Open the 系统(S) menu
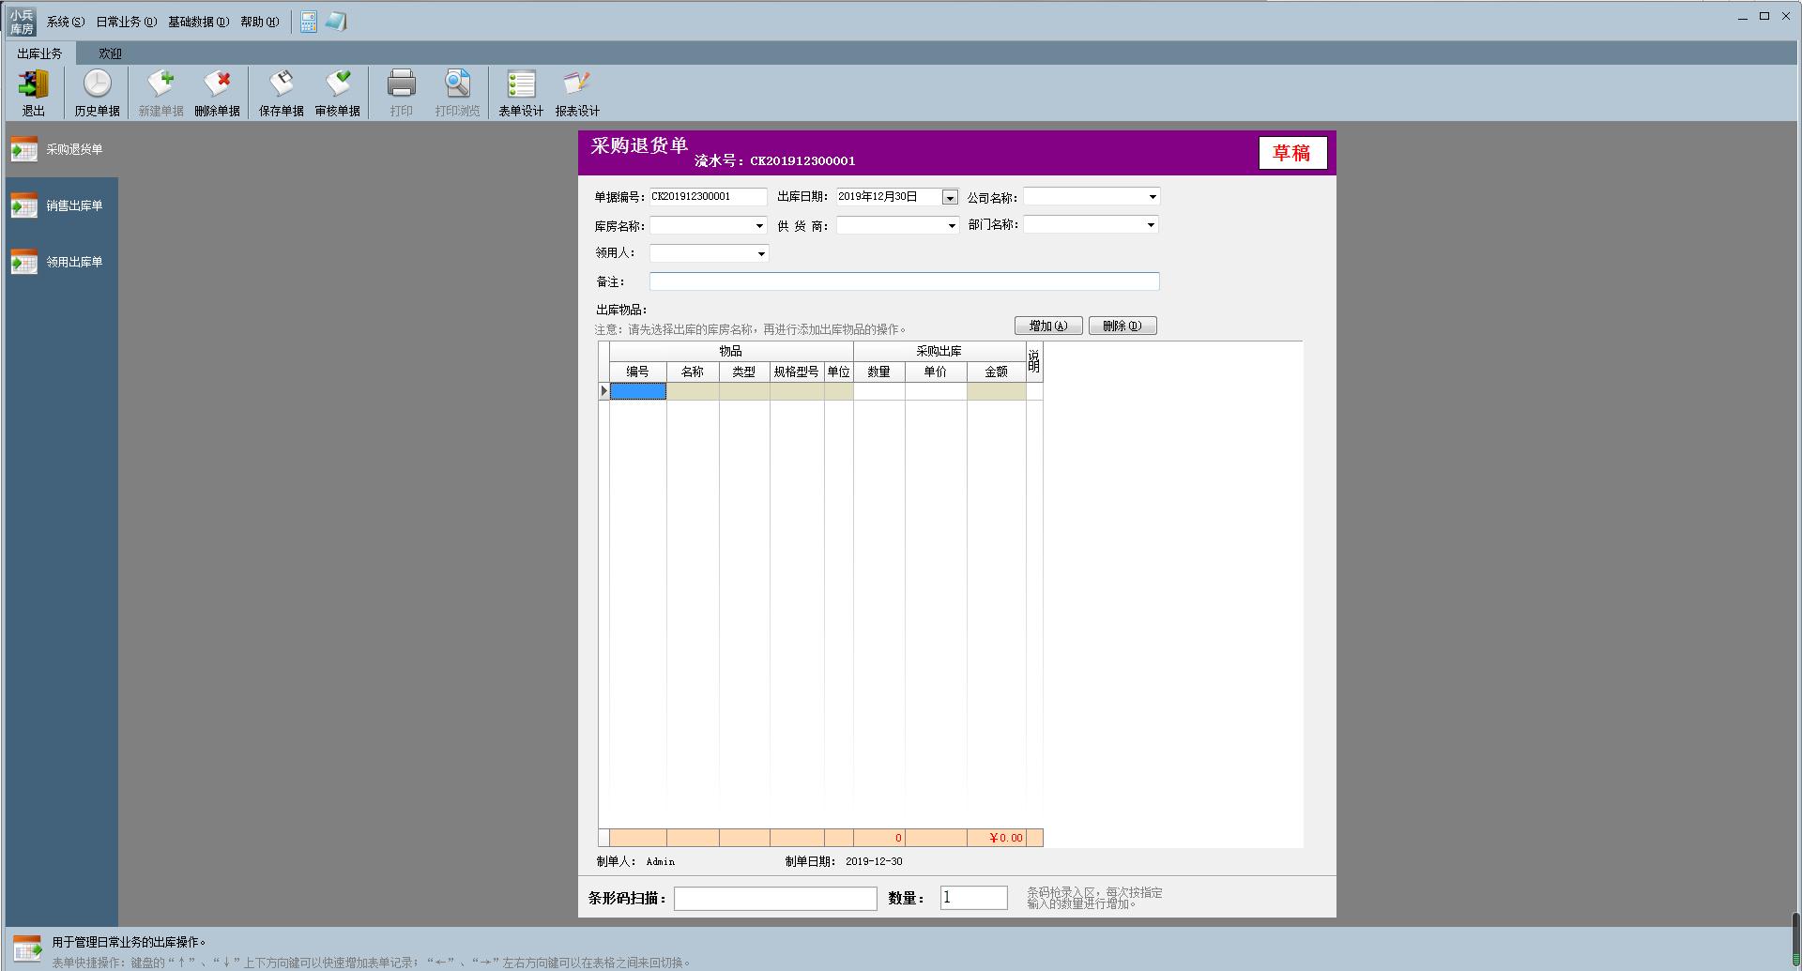1802x971 pixels. click(66, 22)
